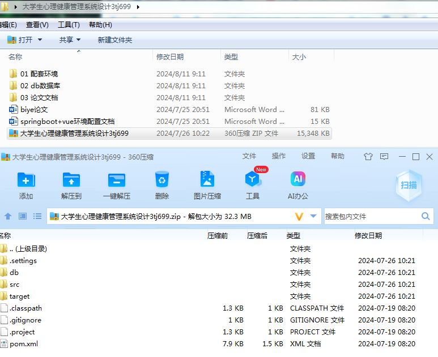This screenshot has width=438, height=357.
Task: Open the 工具(T) menu in Explorer
Action: [69, 25]
